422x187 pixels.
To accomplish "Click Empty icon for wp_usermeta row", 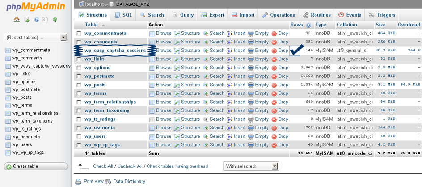I will (251, 128).
